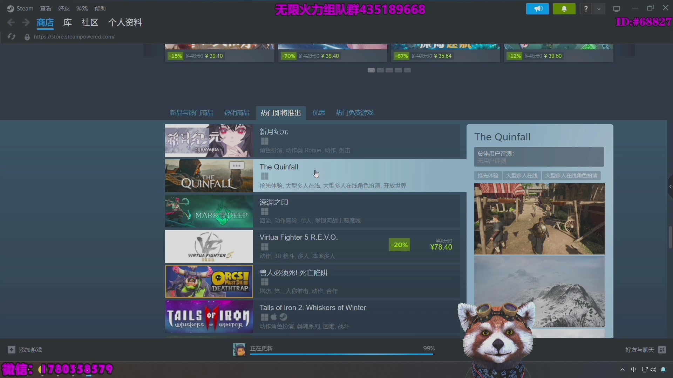Open the volume speaker tray icon
The width and height of the screenshot is (673, 378).
tap(653, 370)
